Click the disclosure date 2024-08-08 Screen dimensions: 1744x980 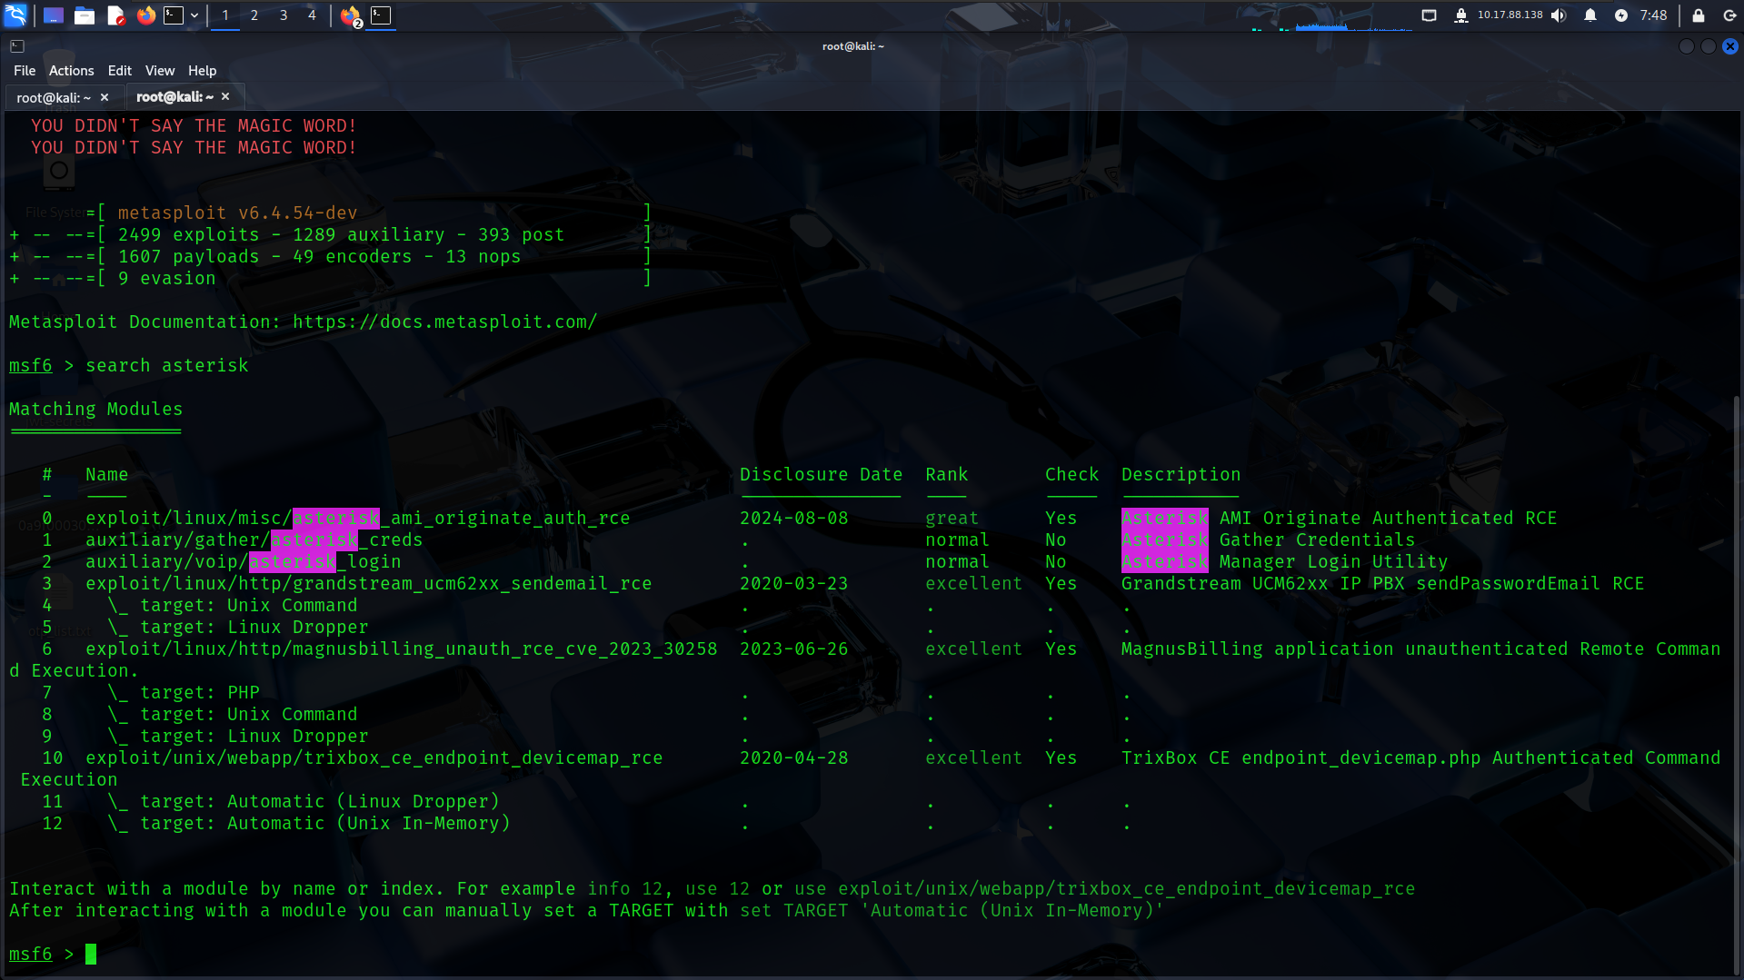click(x=794, y=519)
